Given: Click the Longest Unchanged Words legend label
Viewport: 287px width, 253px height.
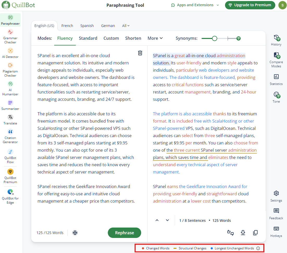Looking at the screenshot, I should [x=234, y=248].
